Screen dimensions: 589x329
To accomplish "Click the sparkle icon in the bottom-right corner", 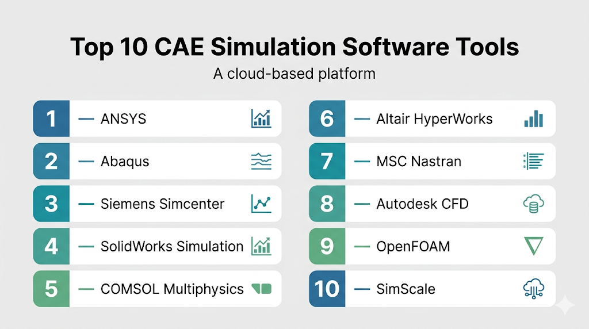I will coord(564,305).
